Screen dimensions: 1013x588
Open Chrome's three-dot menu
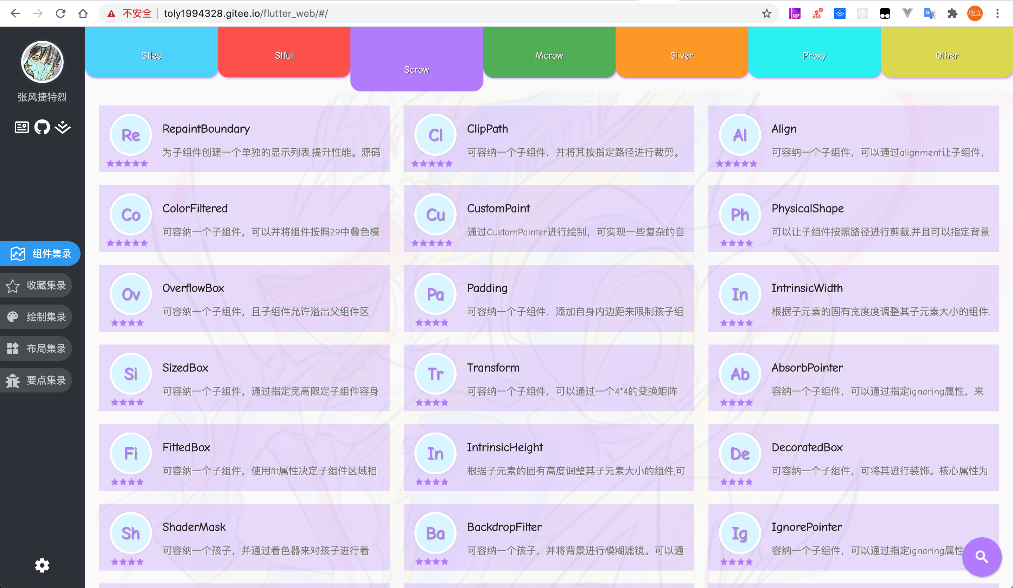point(997,14)
